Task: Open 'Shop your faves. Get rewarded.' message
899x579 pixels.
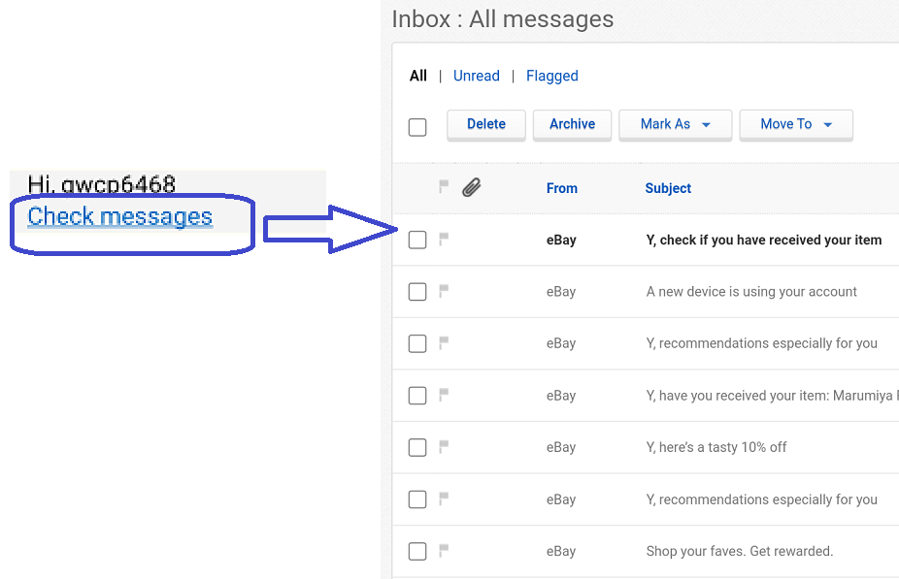Action: (740, 551)
